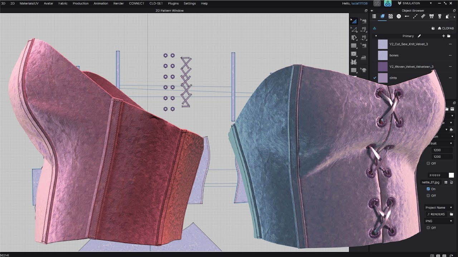Open the Zipper tab in Object Browser

[440, 16]
